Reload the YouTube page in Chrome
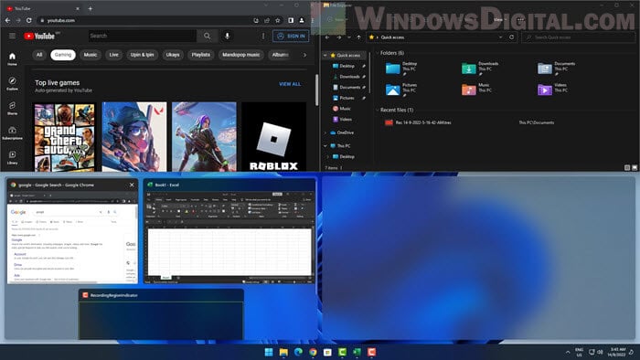Screen dimensions: 640x360 (29, 20)
